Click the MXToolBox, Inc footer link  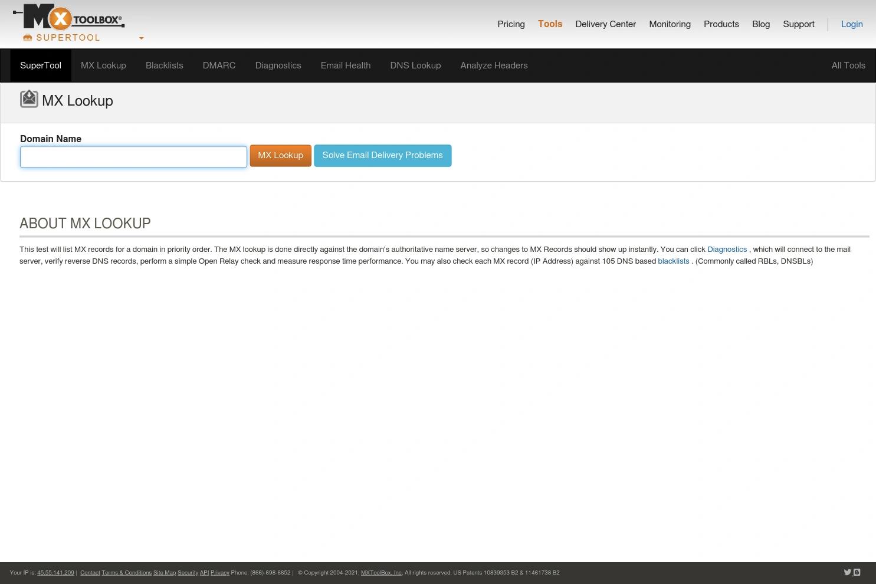tap(381, 573)
